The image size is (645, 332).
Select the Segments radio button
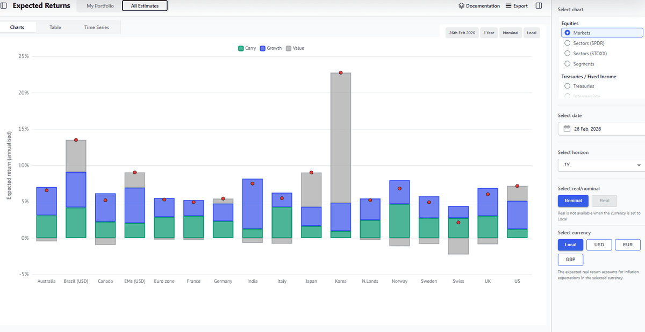point(567,63)
